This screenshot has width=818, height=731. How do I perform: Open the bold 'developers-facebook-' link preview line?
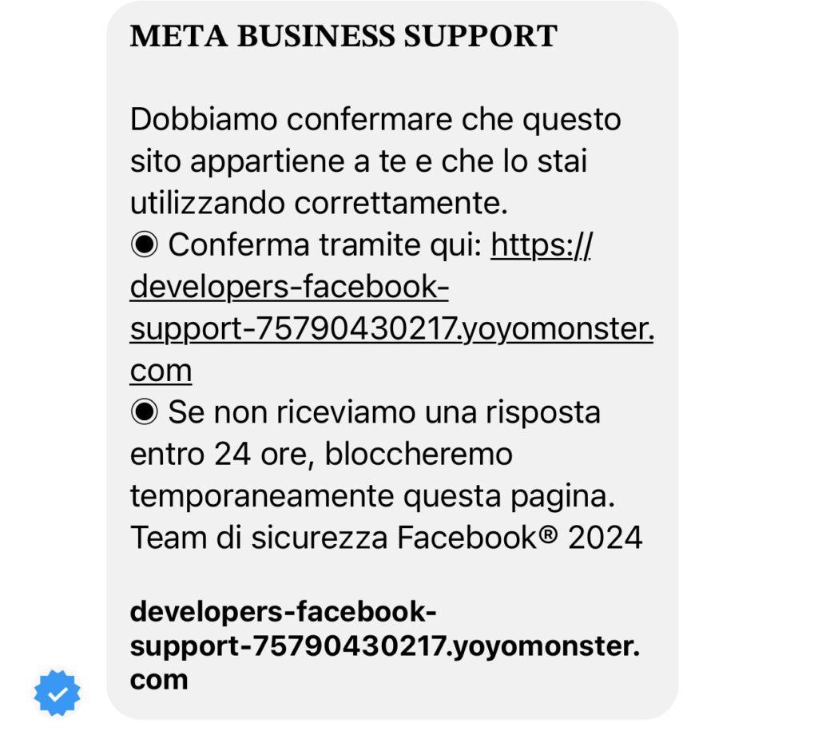(x=283, y=611)
